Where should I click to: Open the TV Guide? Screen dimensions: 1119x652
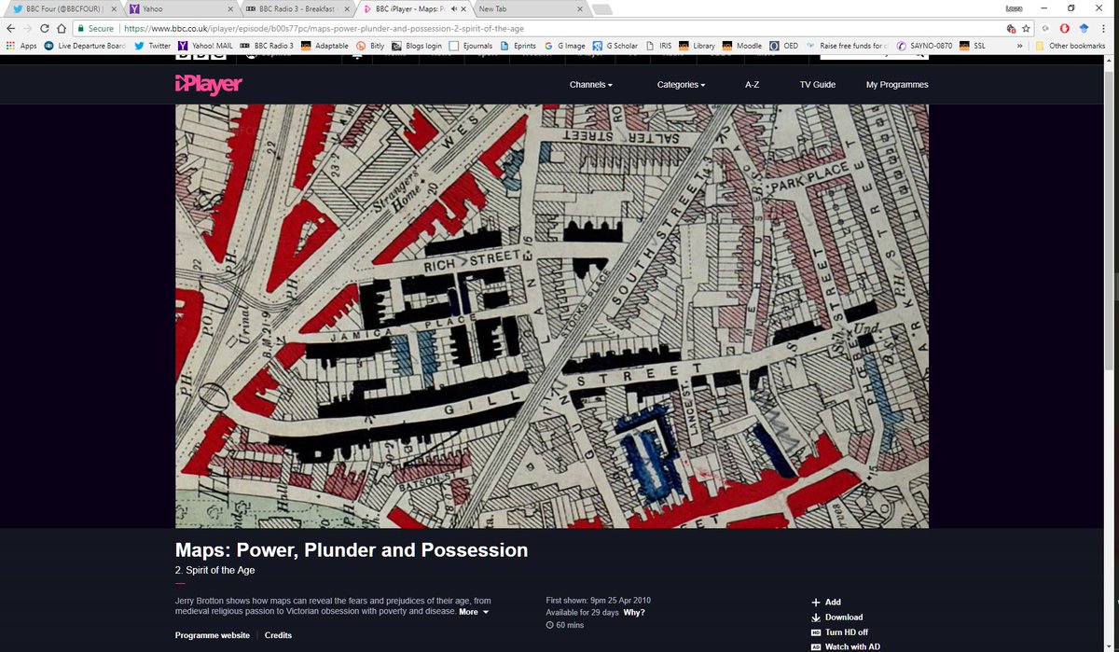(x=817, y=85)
